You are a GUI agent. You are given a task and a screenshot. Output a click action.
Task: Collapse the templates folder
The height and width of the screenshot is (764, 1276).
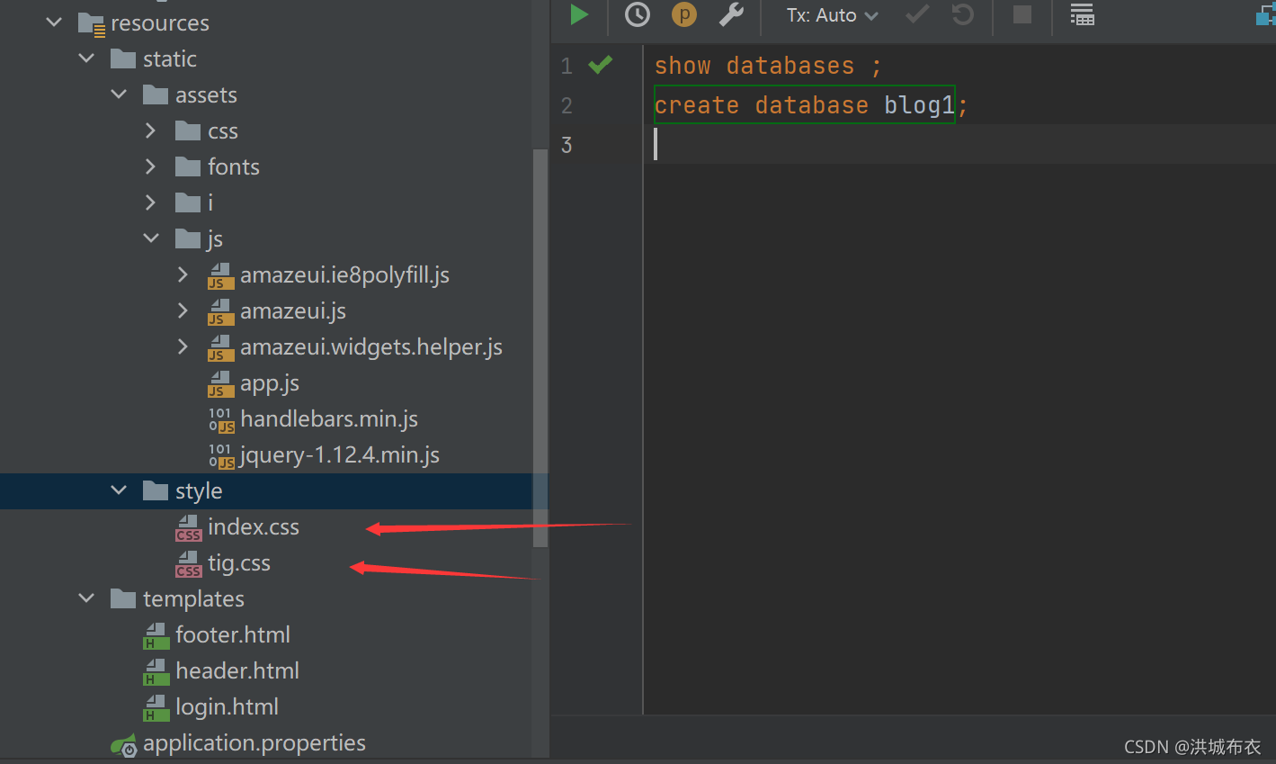pos(86,598)
